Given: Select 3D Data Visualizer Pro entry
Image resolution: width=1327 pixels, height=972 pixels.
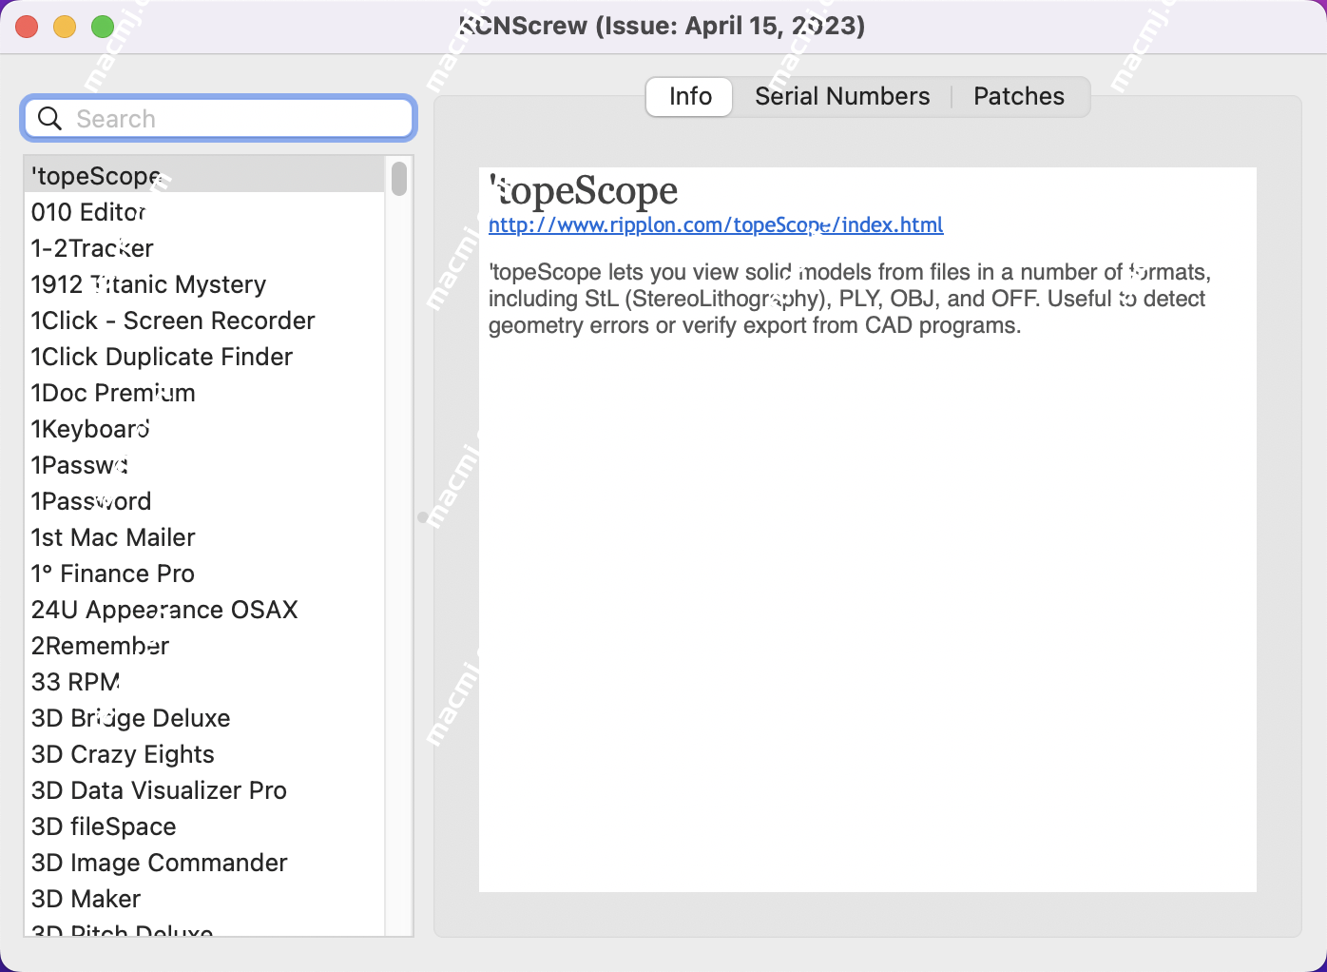Looking at the screenshot, I should click(204, 790).
